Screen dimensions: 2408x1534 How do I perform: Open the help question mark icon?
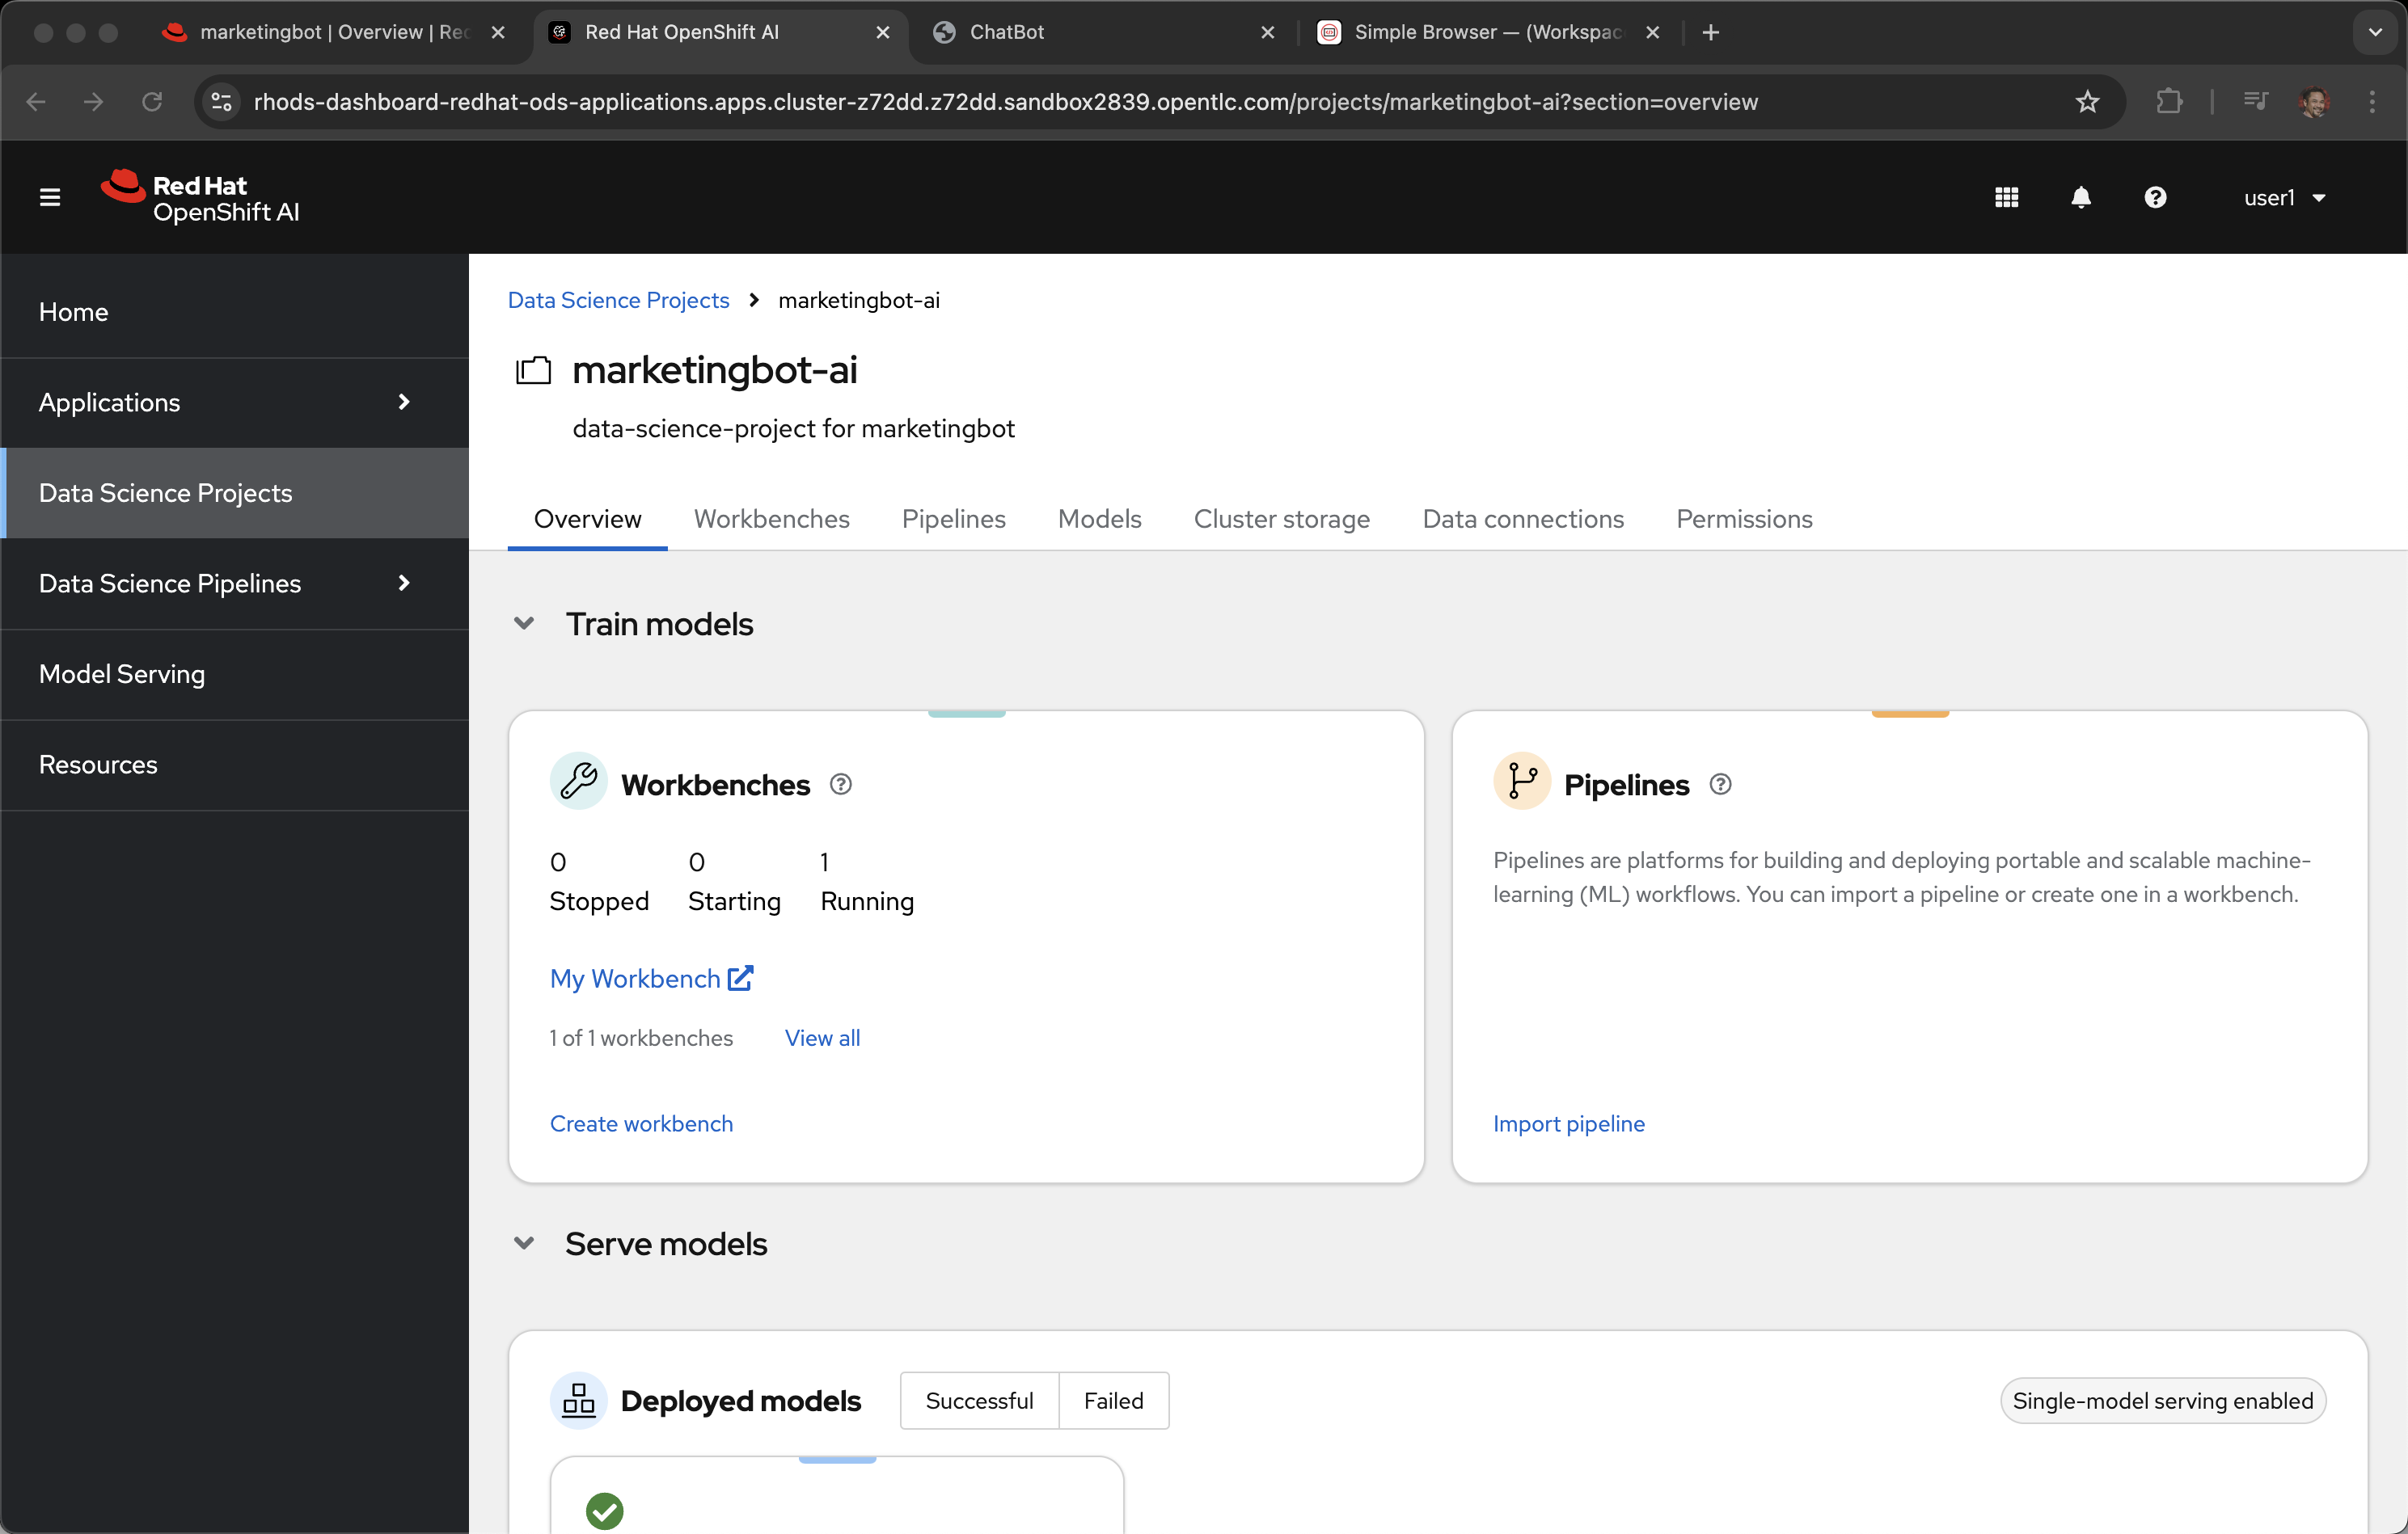2155,198
